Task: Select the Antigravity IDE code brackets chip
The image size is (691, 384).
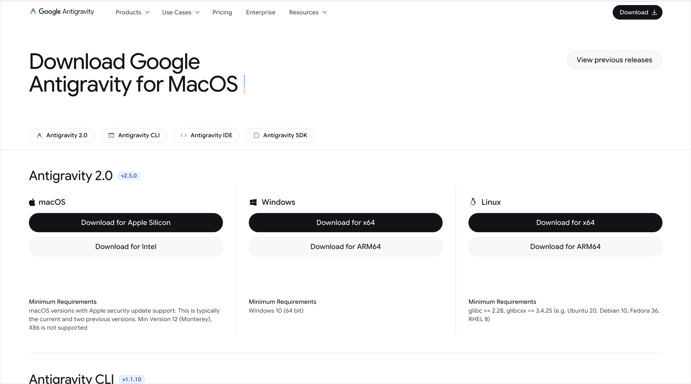Action: pyautogui.click(x=206, y=135)
